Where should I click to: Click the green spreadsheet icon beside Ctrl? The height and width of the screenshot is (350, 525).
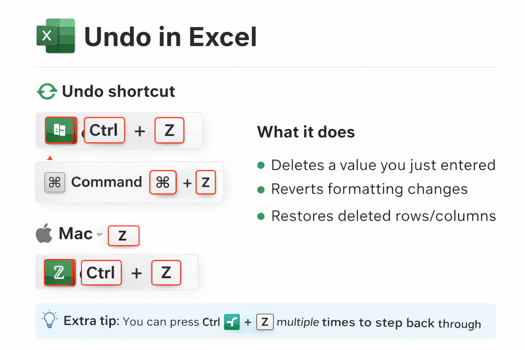[60, 130]
